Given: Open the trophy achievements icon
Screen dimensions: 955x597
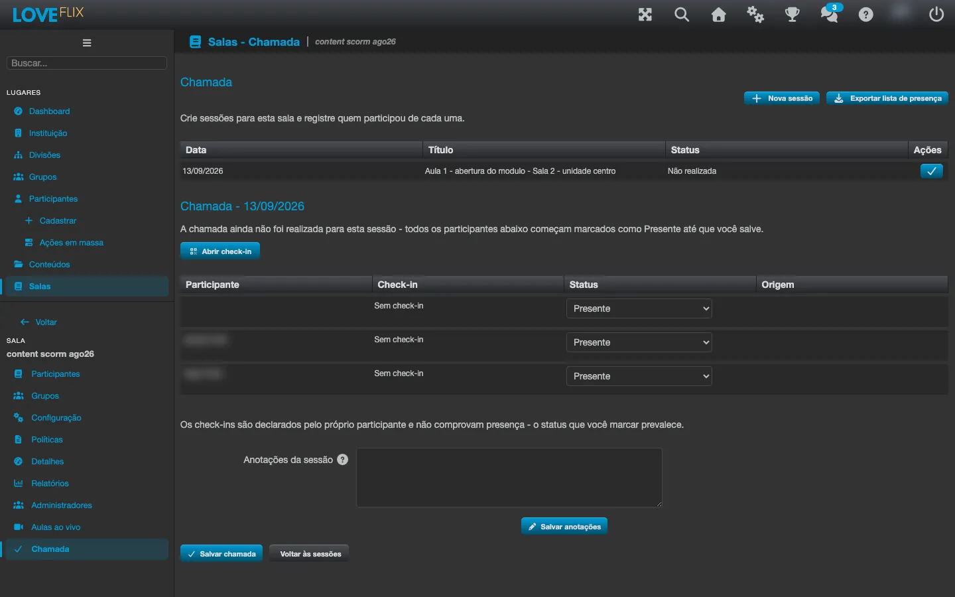Looking at the screenshot, I should click(x=793, y=15).
